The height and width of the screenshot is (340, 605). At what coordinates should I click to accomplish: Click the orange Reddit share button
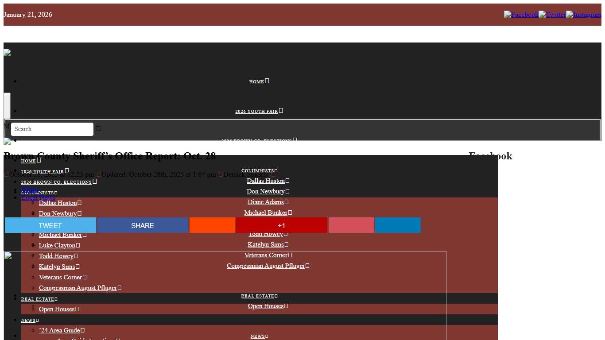[212, 225]
